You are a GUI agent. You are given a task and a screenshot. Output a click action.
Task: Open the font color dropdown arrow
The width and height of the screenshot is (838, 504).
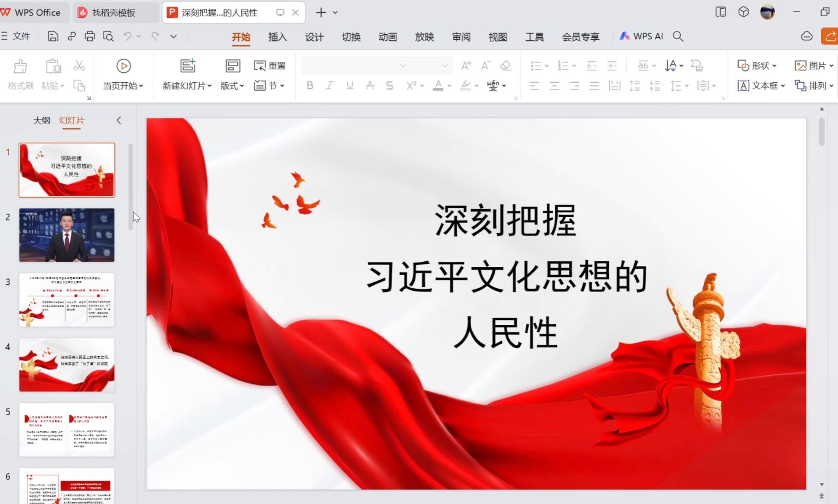tap(450, 86)
